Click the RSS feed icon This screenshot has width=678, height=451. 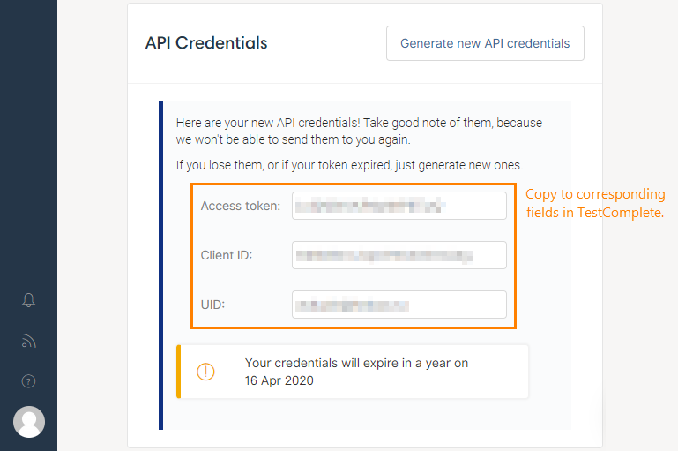(x=28, y=342)
